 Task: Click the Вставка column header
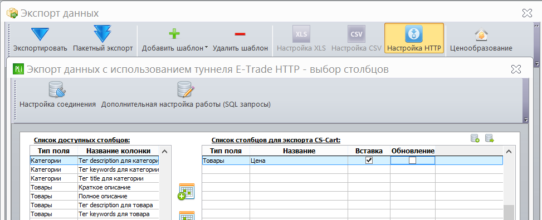pos(369,151)
